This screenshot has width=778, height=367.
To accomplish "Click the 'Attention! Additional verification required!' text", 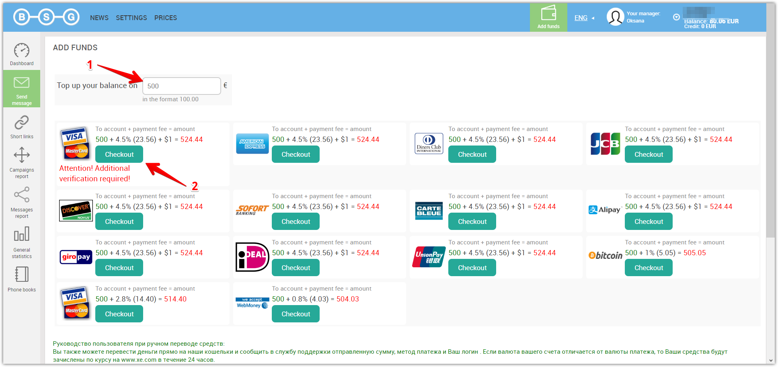I will click(x=95, y=174).
